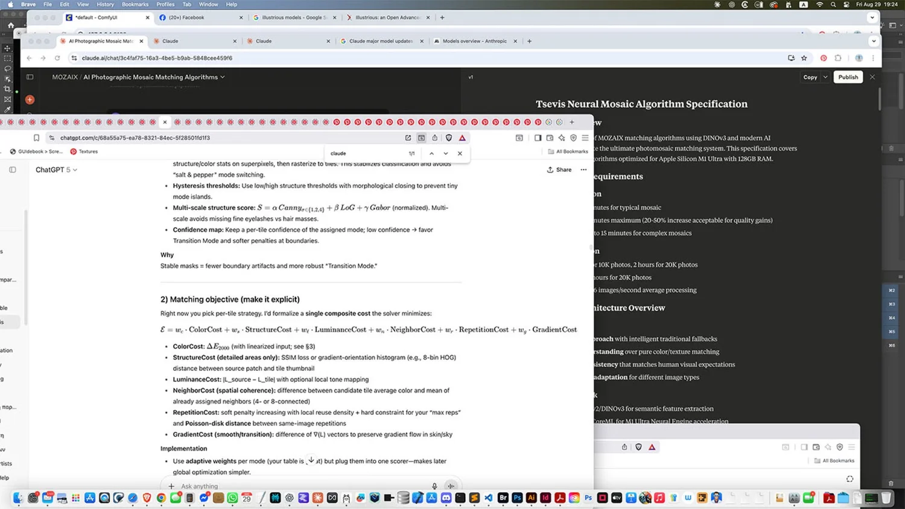
Task: Open the Textures bookmark
Action: pos(84,152)
